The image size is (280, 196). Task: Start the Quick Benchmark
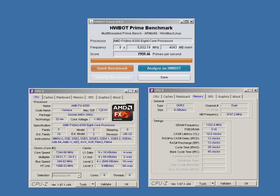click(x=112, y=68)
